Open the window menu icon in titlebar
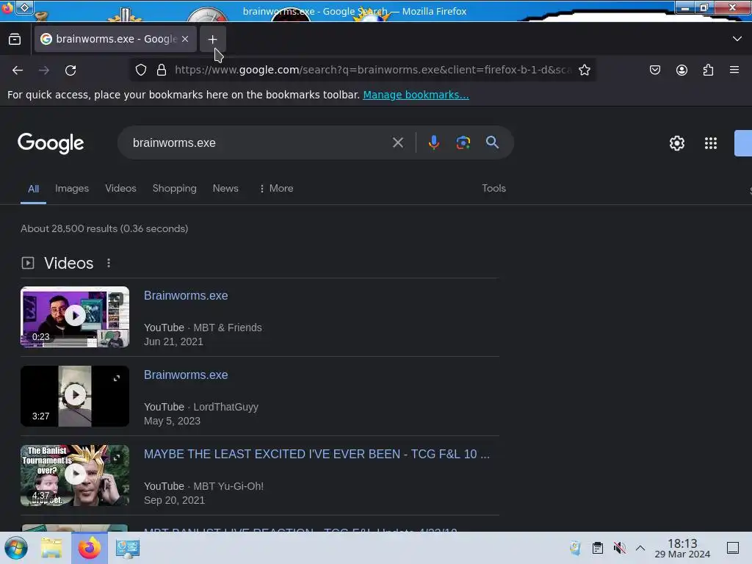This screenshot has width=752, height=564. click(x=24, y=7)
